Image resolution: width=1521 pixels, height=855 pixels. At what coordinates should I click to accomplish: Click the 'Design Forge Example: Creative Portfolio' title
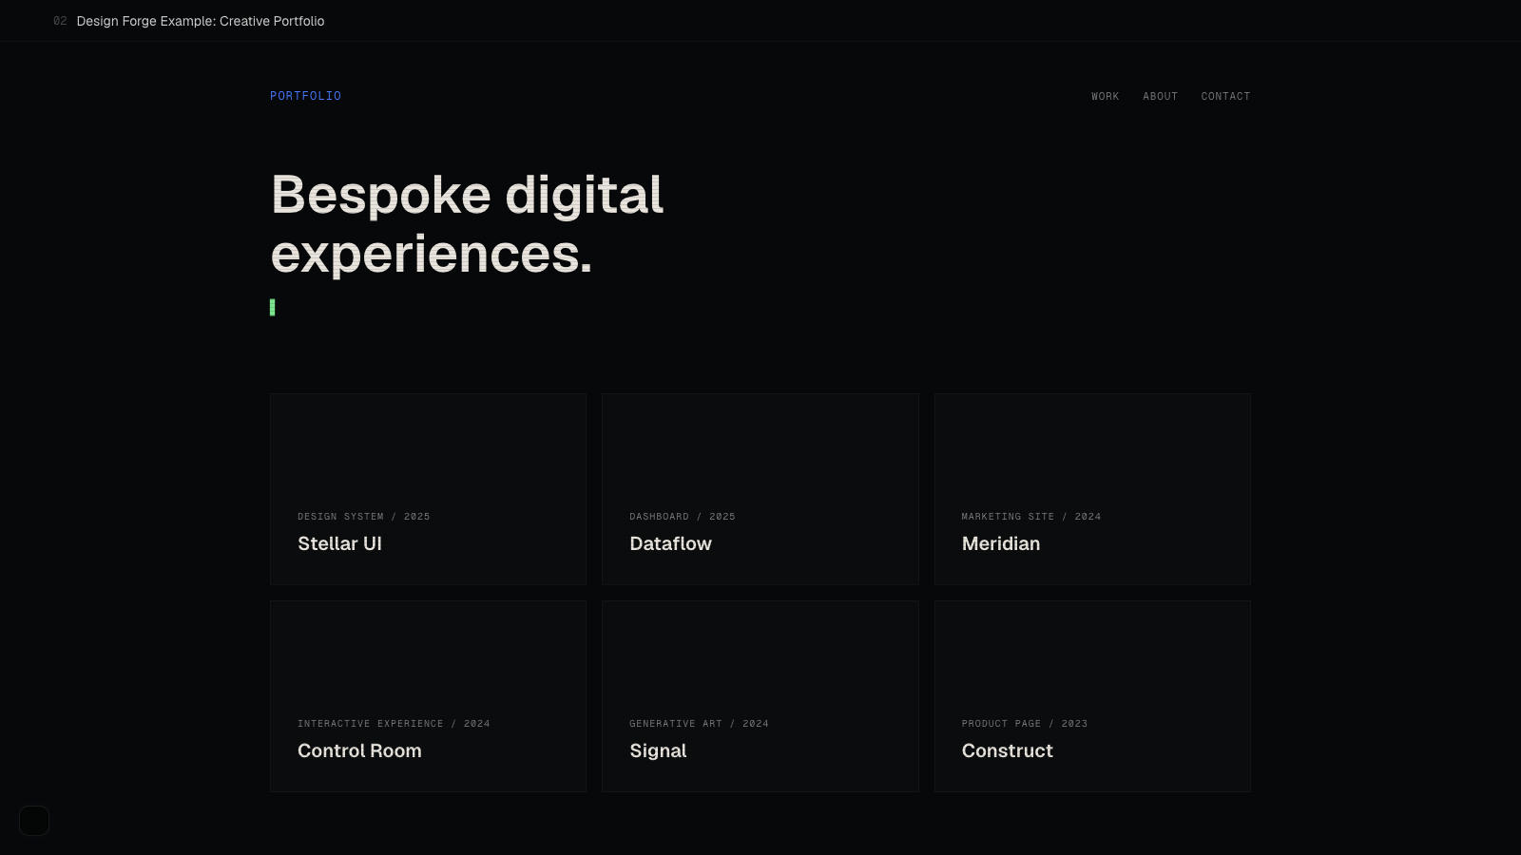pos(201,21)
